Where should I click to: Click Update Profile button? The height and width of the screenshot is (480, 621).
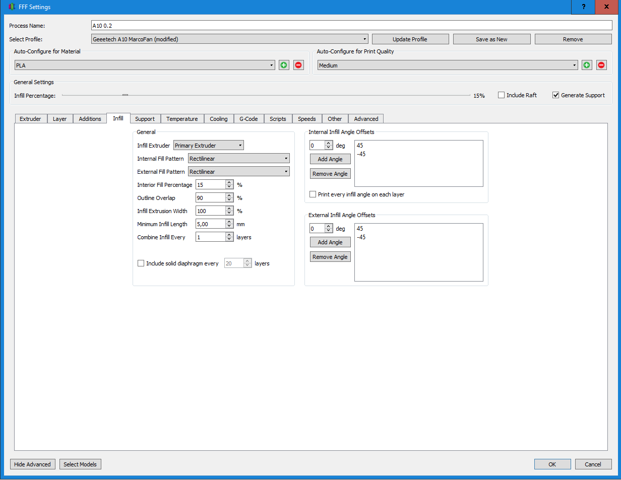pos(410,39)
